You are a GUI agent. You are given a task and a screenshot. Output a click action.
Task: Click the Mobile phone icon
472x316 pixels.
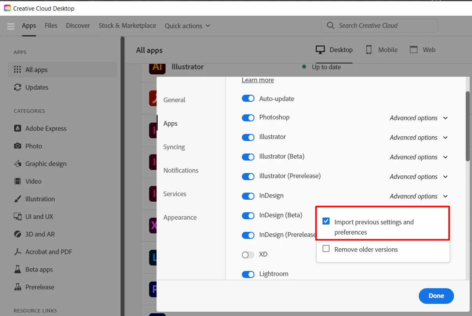click(369, 50)
